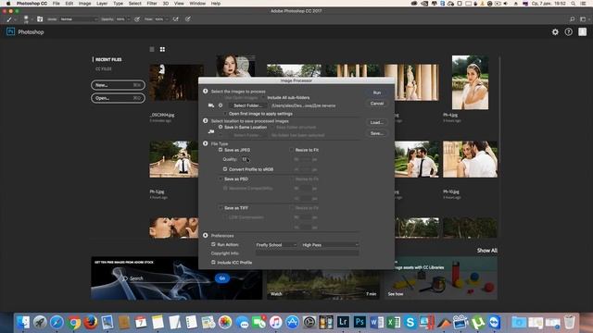Toggle Save as JPEG checkbox

221,150
